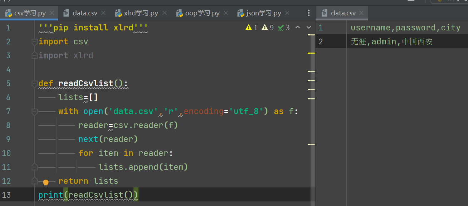Click the file icon on left data.csv tab

pyautogui.click(x=66, y=13)
